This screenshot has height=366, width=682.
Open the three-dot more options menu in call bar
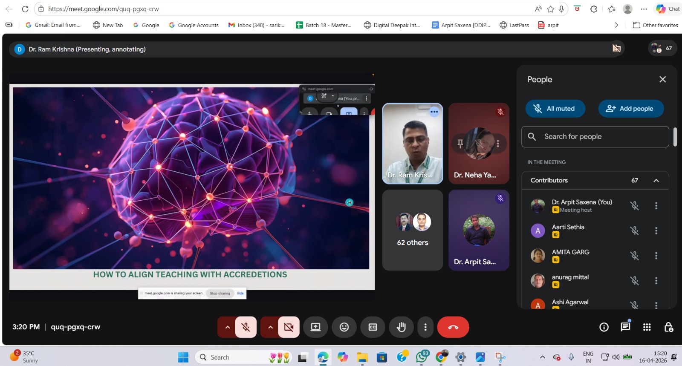pyautogui.click(x=425, y=327)
